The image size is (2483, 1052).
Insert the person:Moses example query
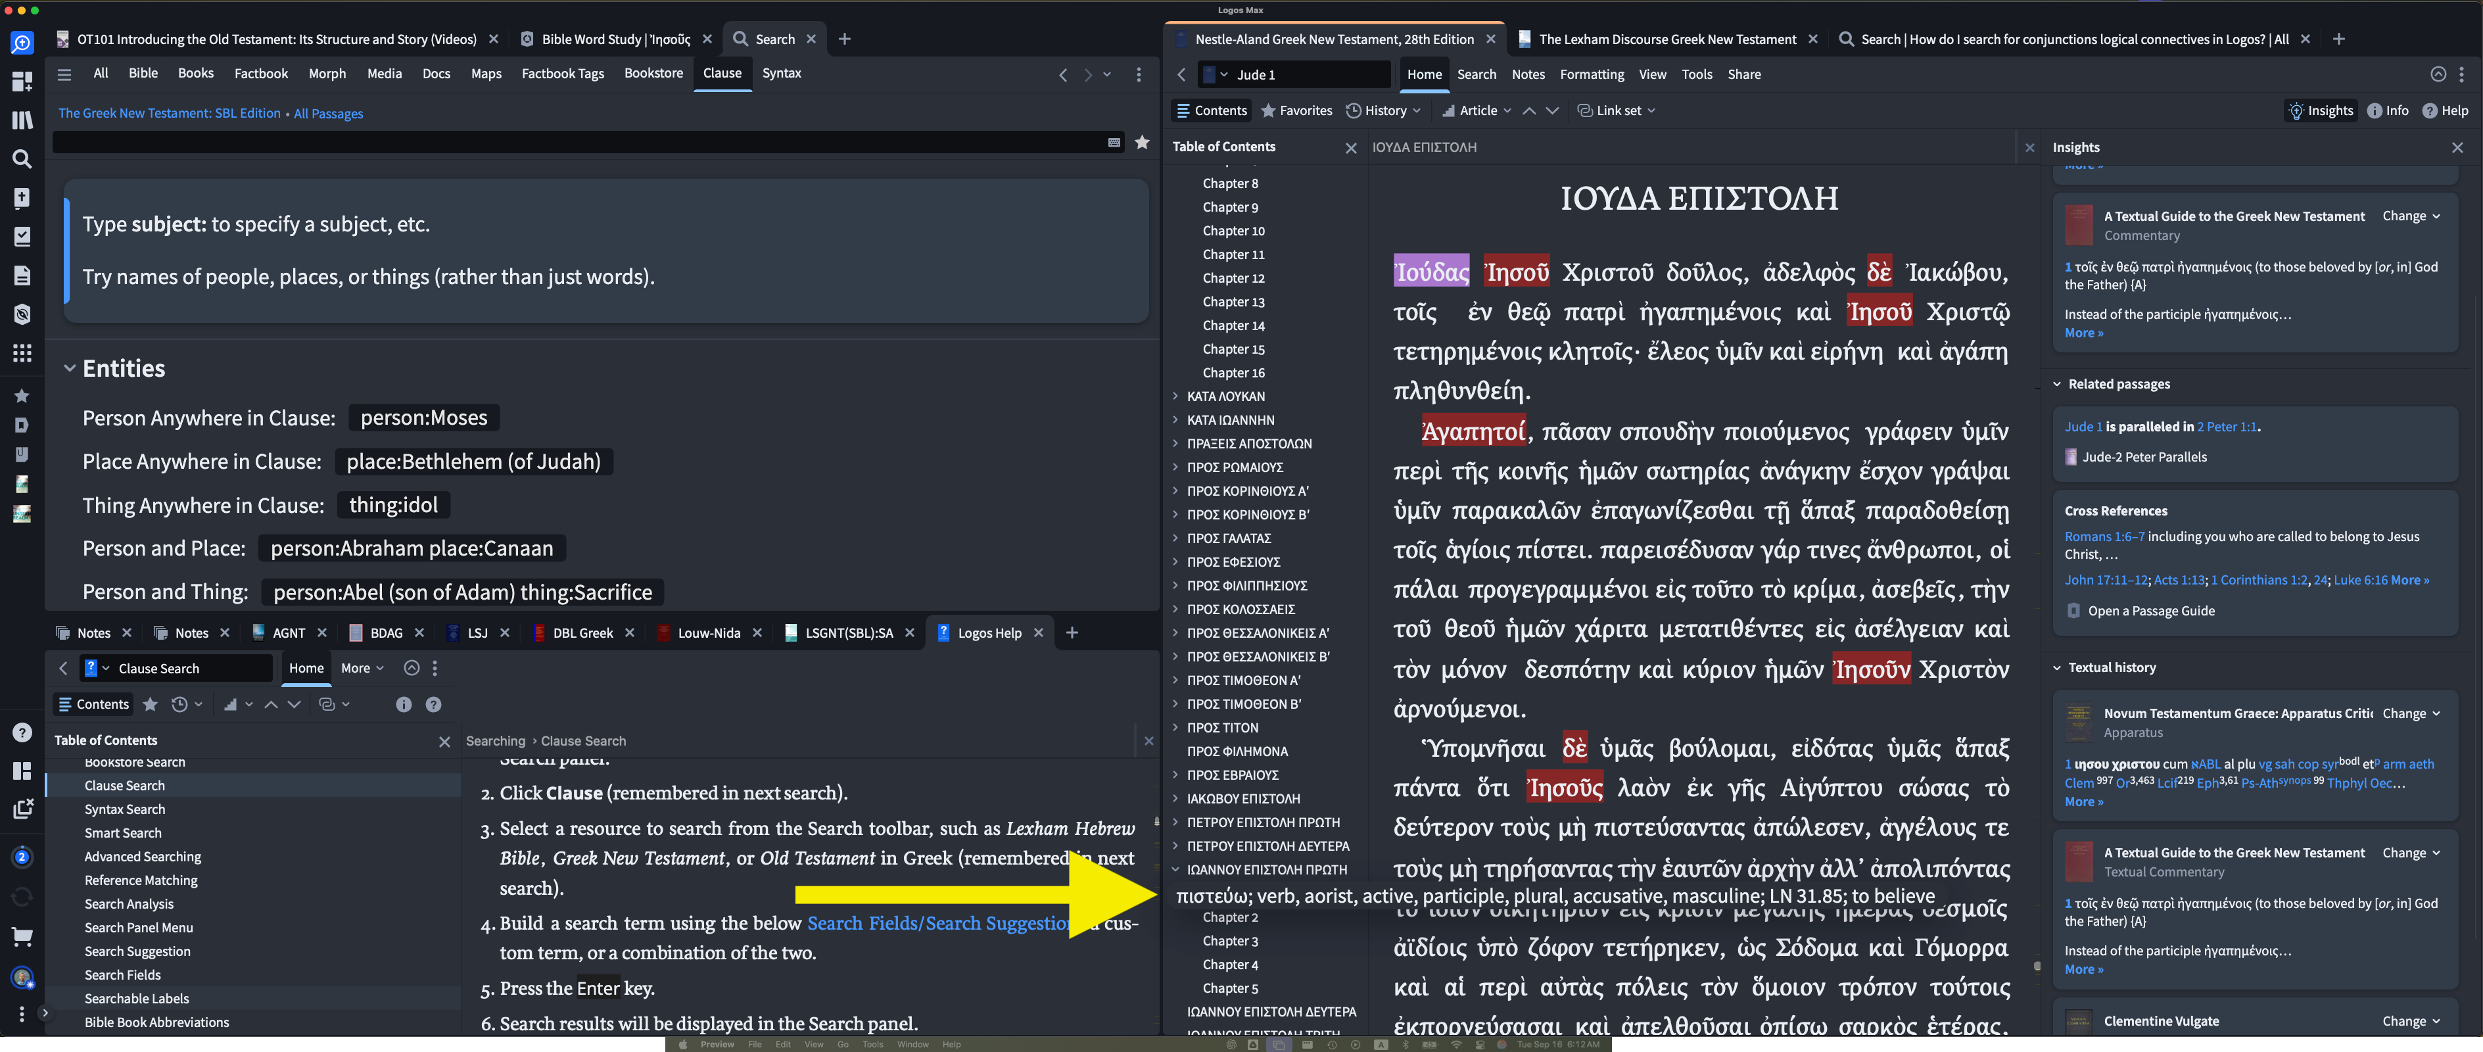pos(423,418)
